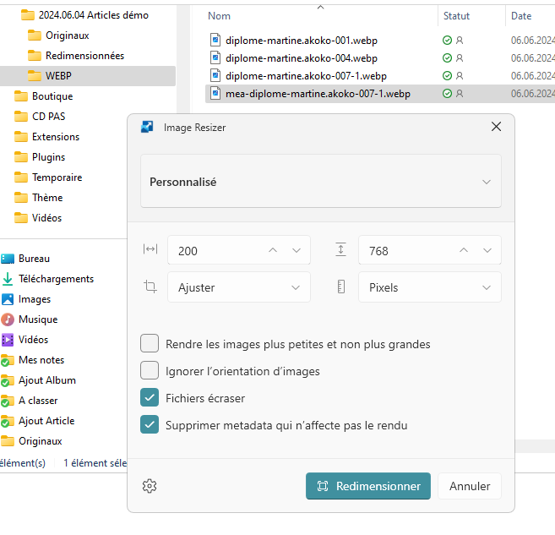Screen dimensions: 555x535
Task: Click the Musique icon in sidebar
Action: pyautogui.click(x=8, y=319)
